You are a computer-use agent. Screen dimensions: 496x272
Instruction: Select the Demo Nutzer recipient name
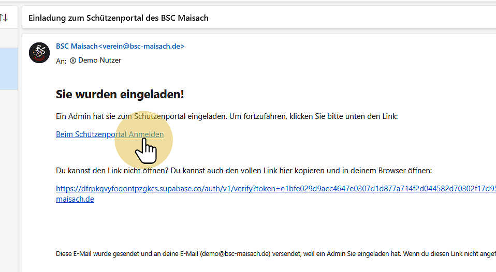click(99, 61)
